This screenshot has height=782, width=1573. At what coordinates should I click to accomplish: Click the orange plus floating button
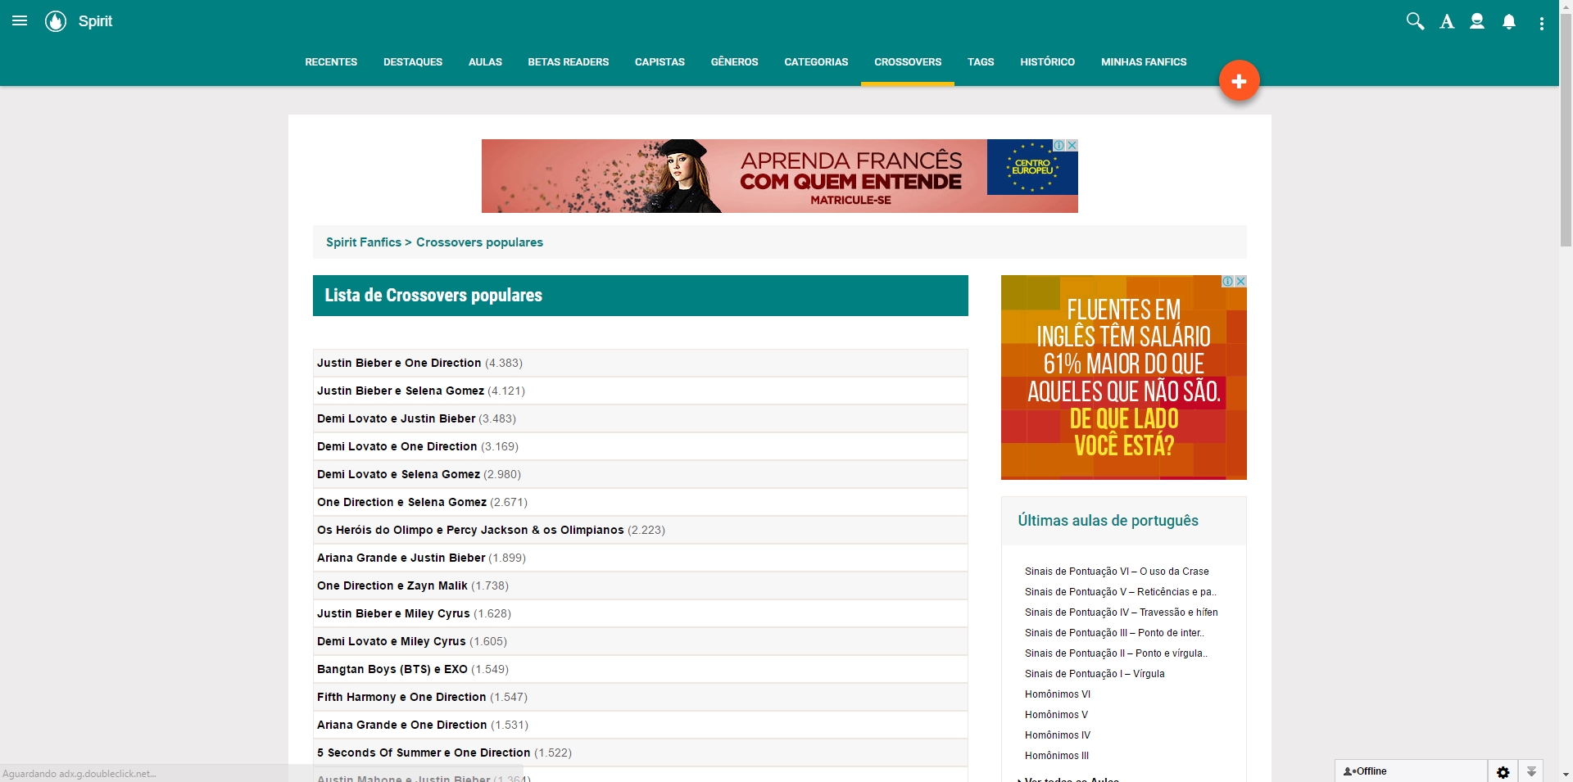click(1239, 80)
